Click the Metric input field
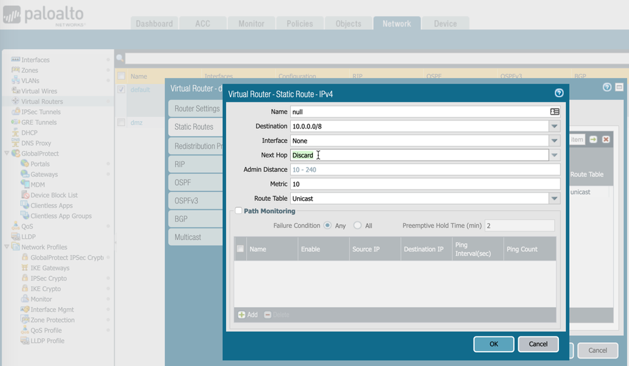 coord(425,184)
